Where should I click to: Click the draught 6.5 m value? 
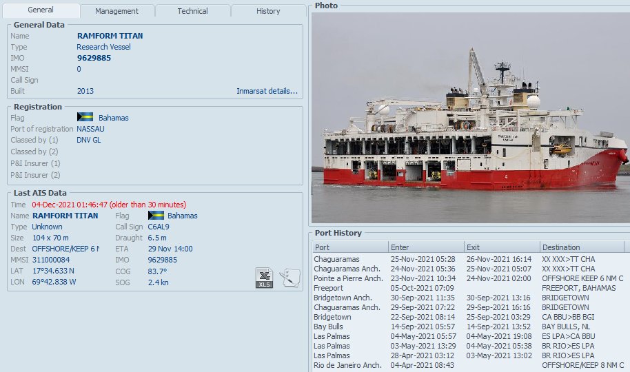tap(157, 238)
